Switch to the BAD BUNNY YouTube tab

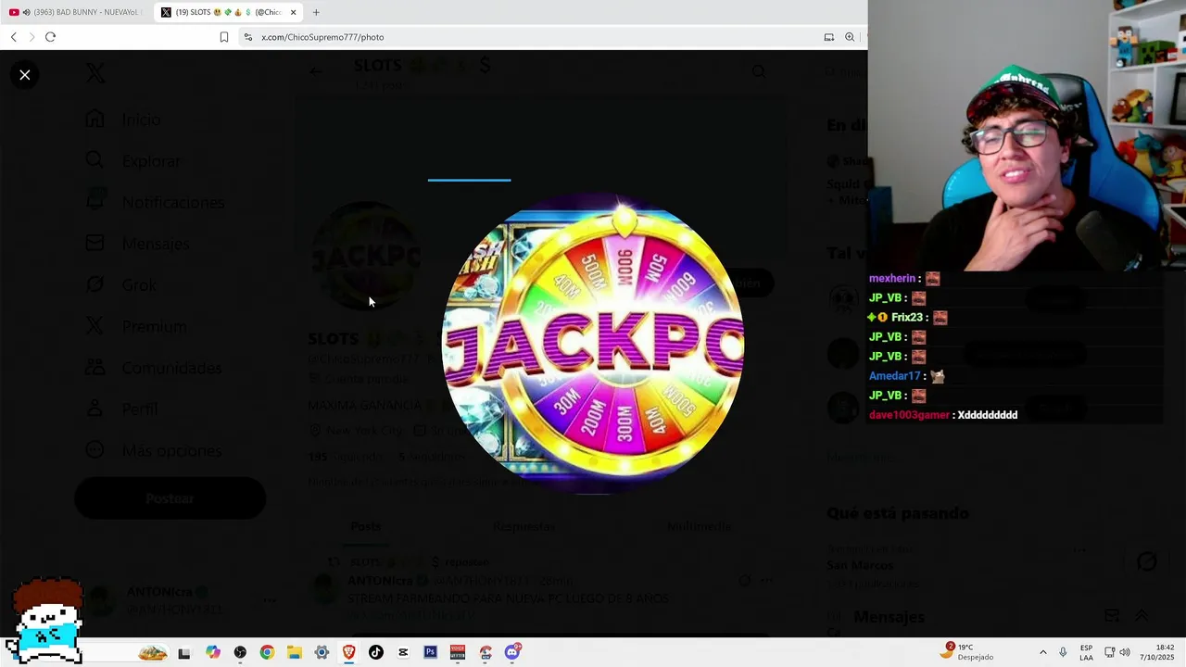(x=76, y=12)
